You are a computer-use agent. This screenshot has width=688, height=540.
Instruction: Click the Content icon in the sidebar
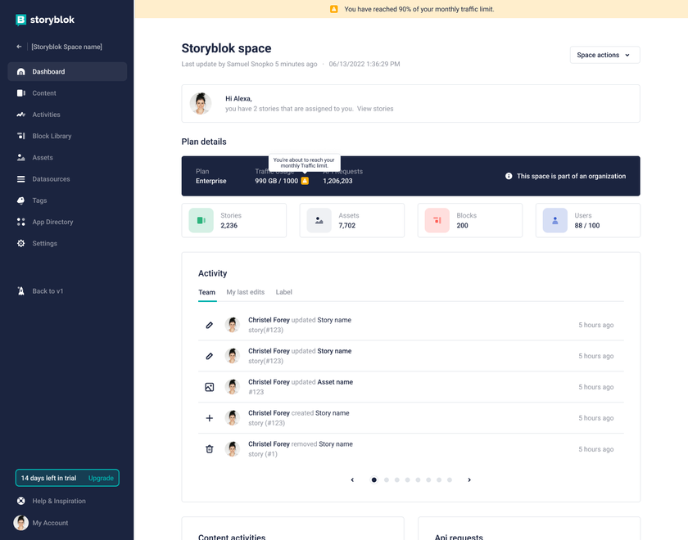pyautogui.click(x=20, y=93)
